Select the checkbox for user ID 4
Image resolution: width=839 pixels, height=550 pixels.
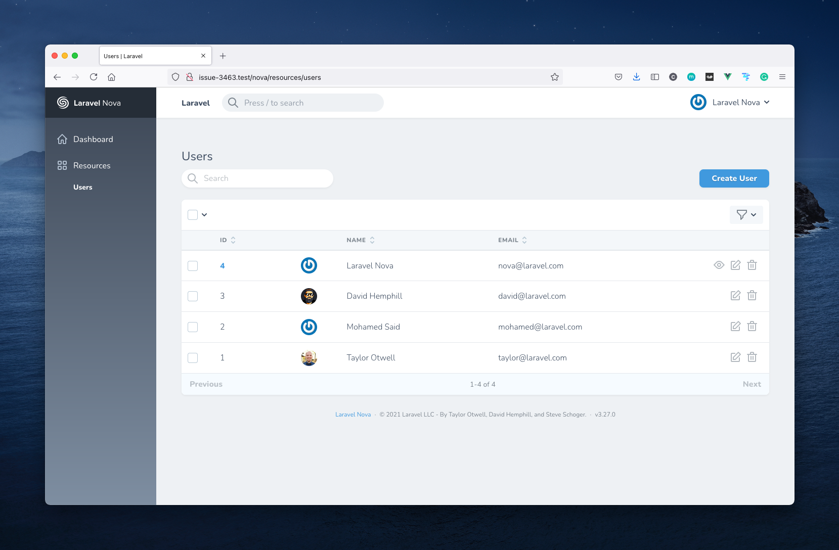(193, 265)
